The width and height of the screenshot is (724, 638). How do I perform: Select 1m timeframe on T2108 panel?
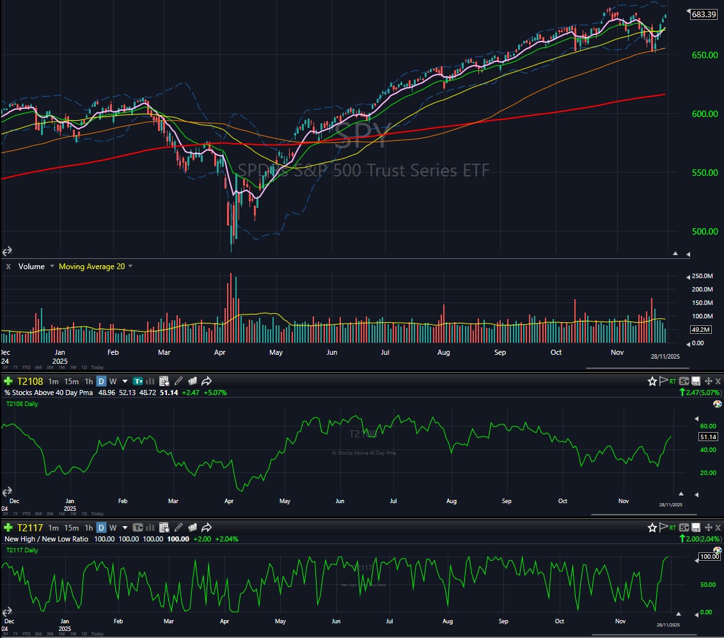tap(54, 381)
